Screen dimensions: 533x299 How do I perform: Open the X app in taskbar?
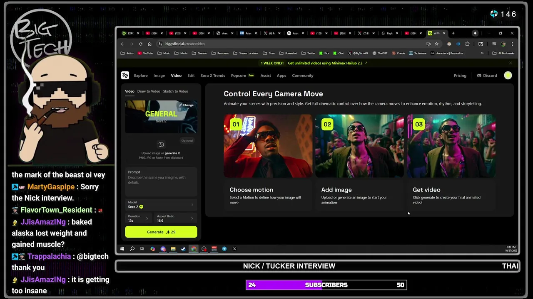pyautogui.click(x=234, y=249)
